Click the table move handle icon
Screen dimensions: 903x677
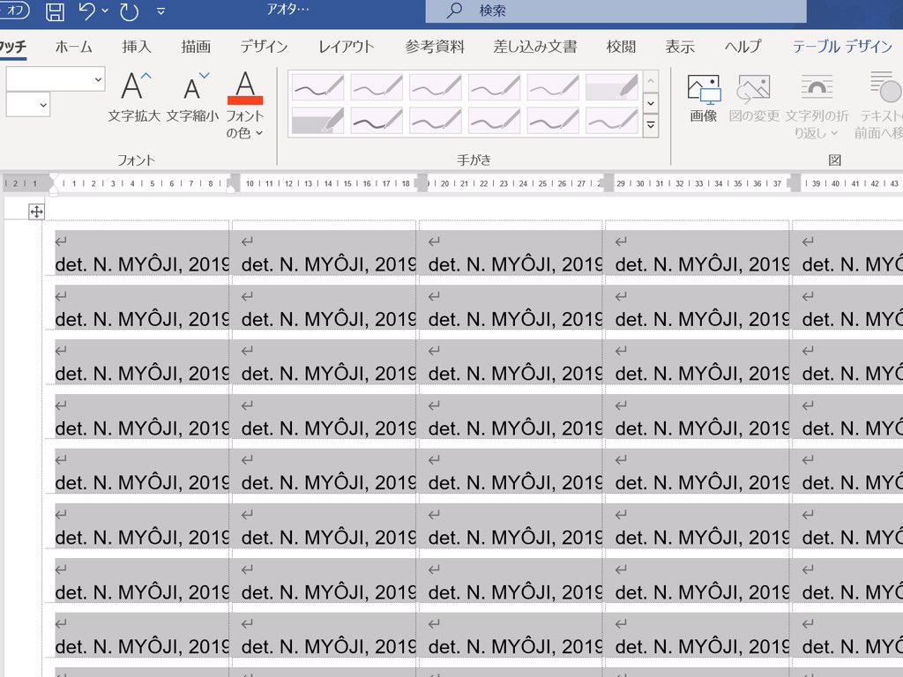(36, 212)
